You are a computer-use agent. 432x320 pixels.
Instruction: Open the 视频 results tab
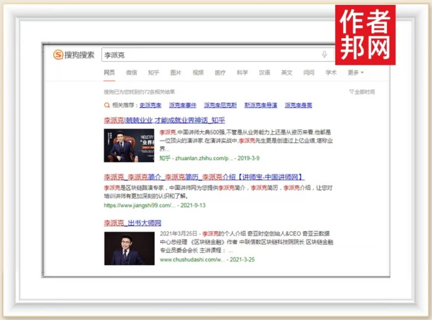198,73
